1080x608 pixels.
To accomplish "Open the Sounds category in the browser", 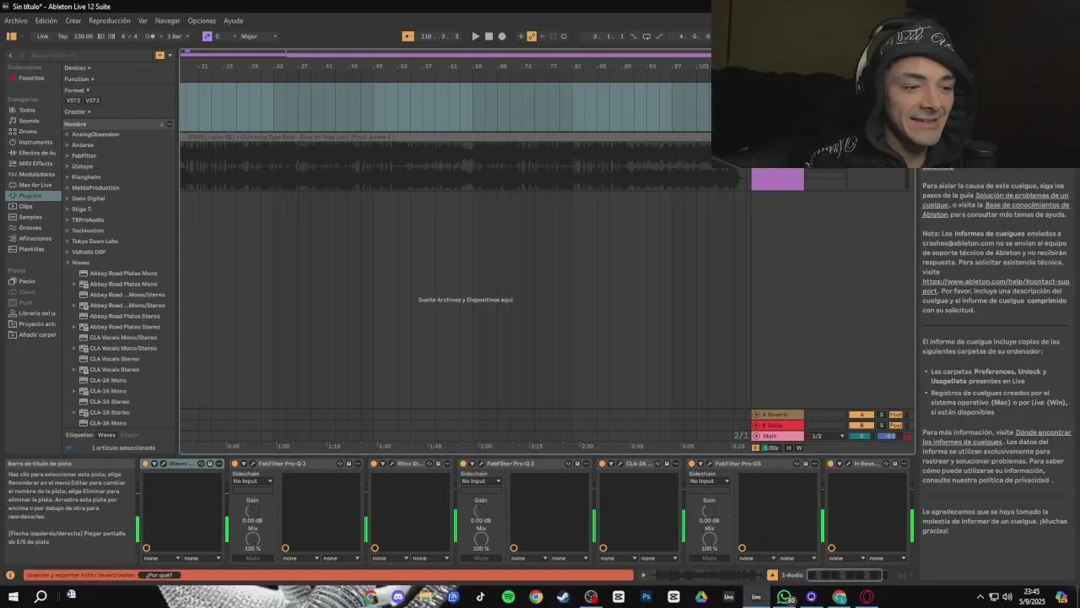I will coord(28,121).
